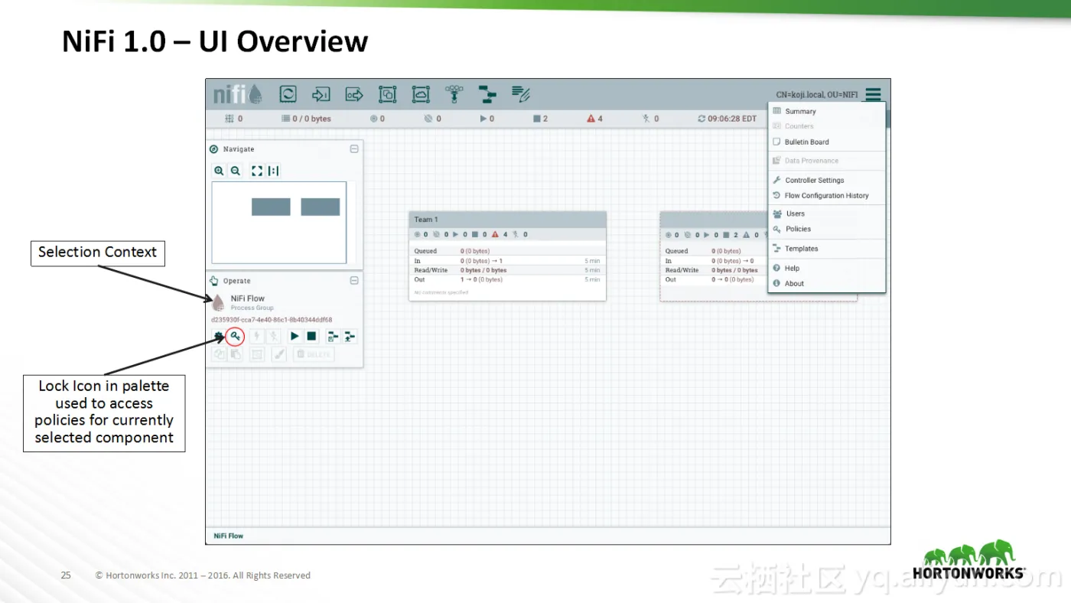Click the Change color brush icon
1071x603 pixels.
point(279,354)
